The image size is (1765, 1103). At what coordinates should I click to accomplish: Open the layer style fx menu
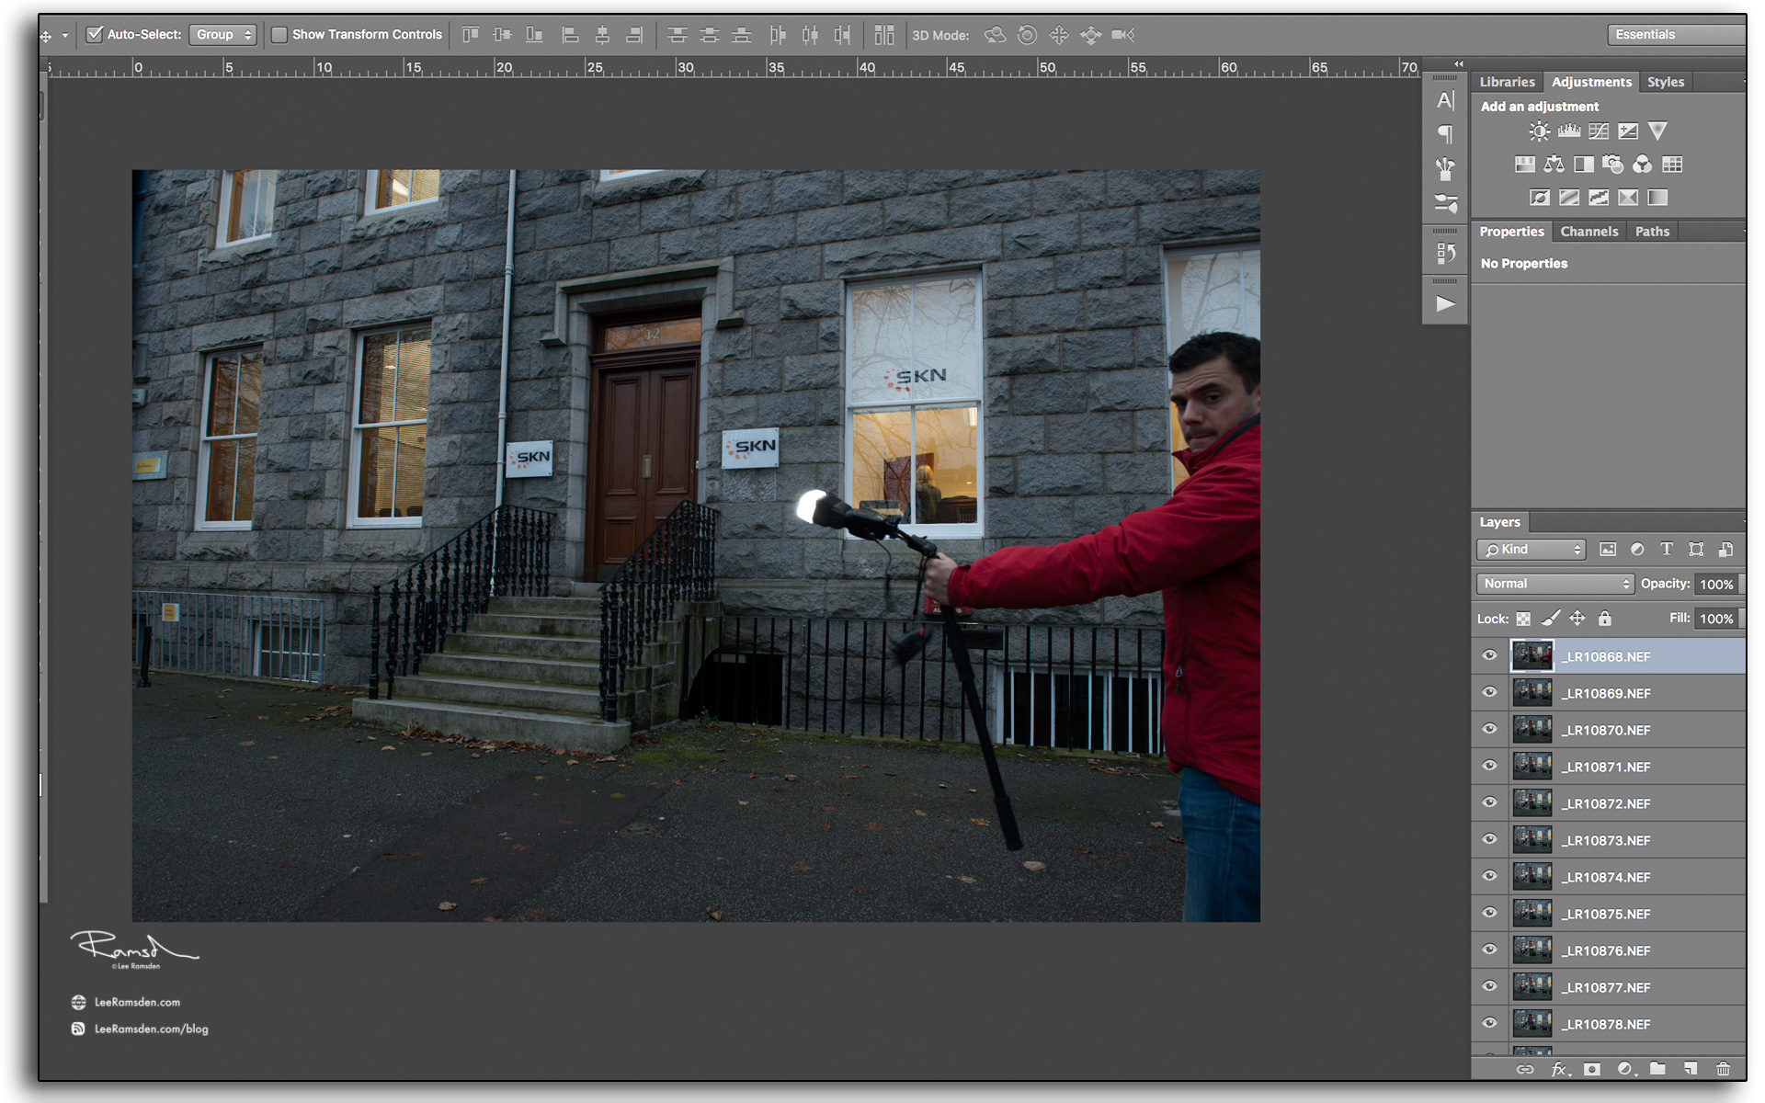[1560, 1069]
